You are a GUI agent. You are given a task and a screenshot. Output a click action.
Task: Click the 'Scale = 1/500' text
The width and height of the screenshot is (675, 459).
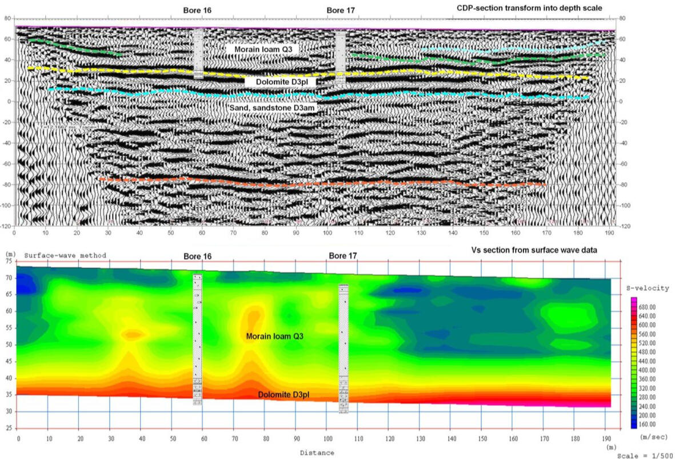point(644,456)
